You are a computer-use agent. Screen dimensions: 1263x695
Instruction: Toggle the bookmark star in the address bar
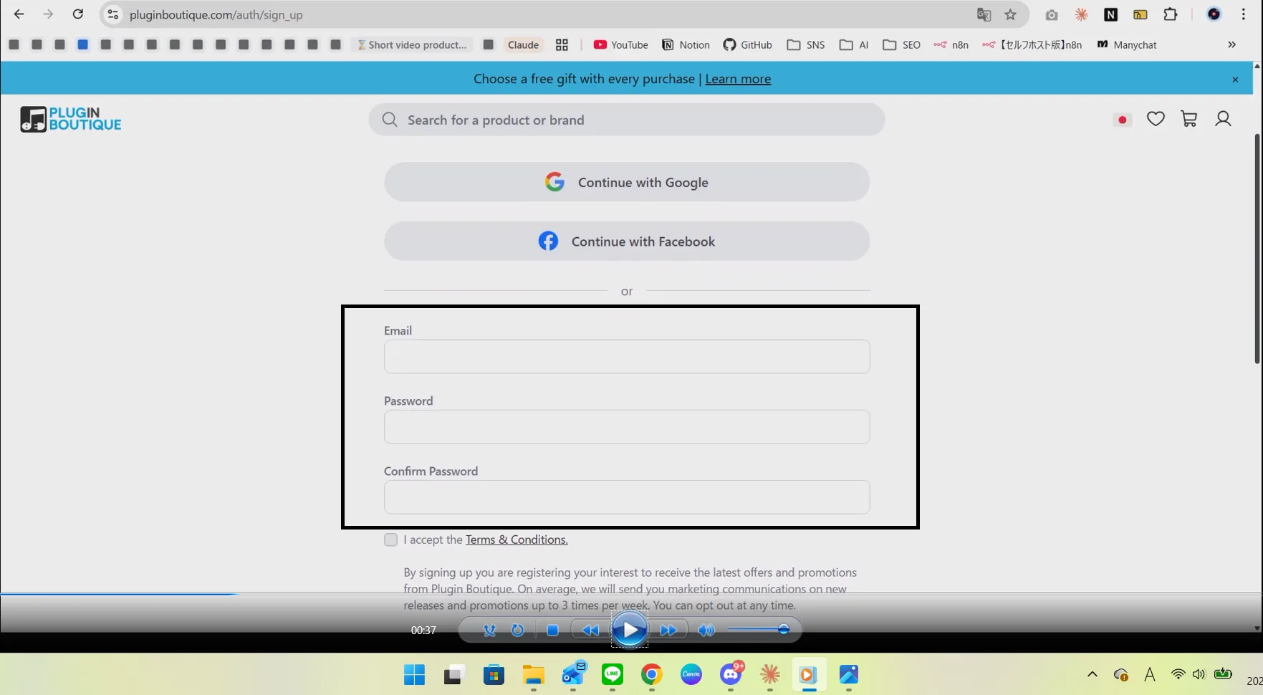click(x=1010, y=14)
